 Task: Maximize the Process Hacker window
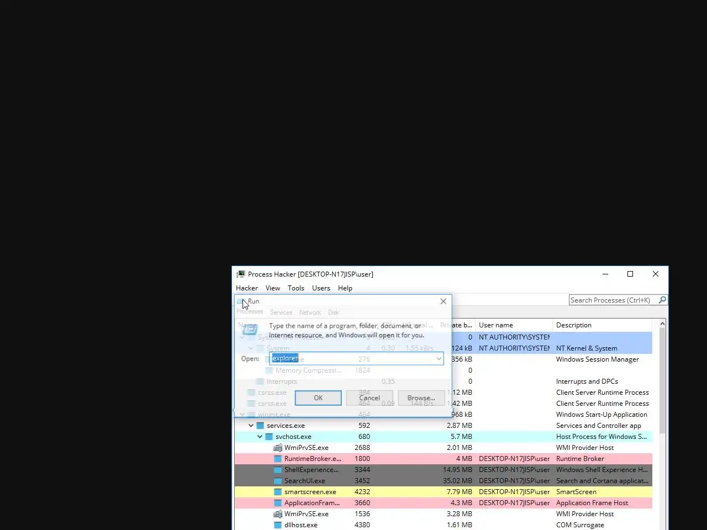point(630,274)
